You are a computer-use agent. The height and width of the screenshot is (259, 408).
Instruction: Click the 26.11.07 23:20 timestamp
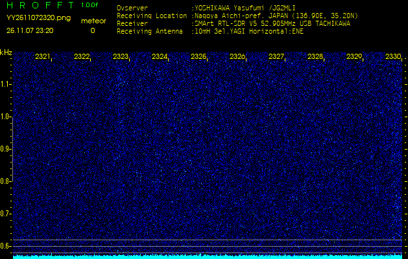pyautogui.click(x=30, y=30)
